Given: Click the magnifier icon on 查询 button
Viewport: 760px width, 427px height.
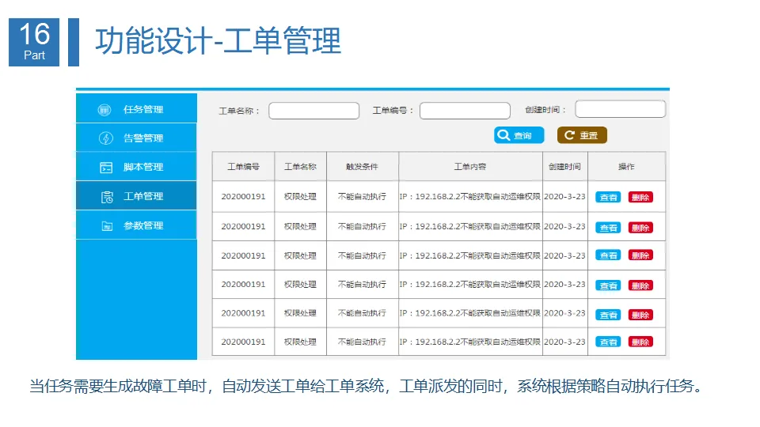Looking at the screenshot, I should pyautogui.click(x=503, y=135).
